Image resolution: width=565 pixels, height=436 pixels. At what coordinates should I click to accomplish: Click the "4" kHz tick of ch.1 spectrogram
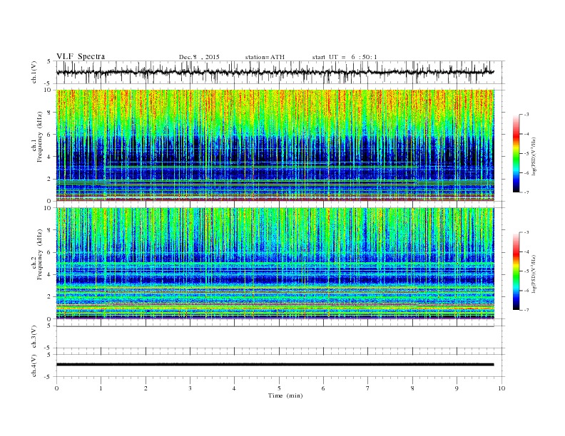(x=49, y=157)
